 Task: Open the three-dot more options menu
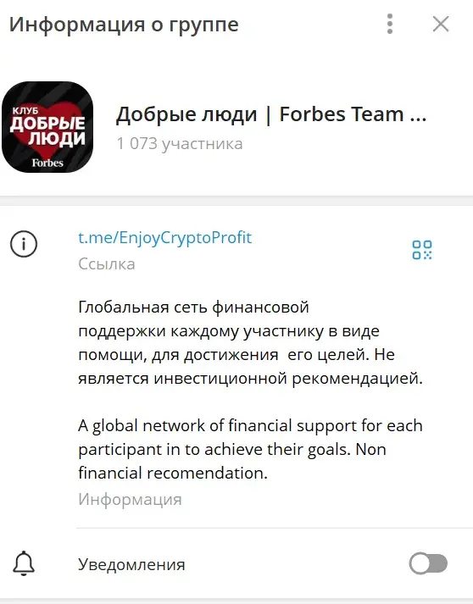coord(390,24)
